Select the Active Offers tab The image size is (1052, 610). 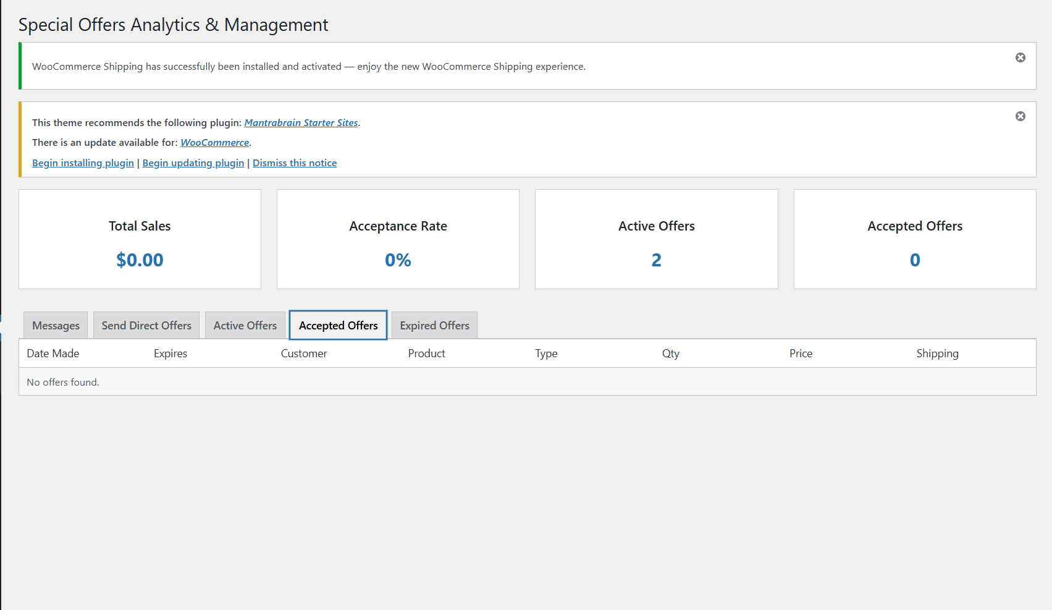[245, 325]
